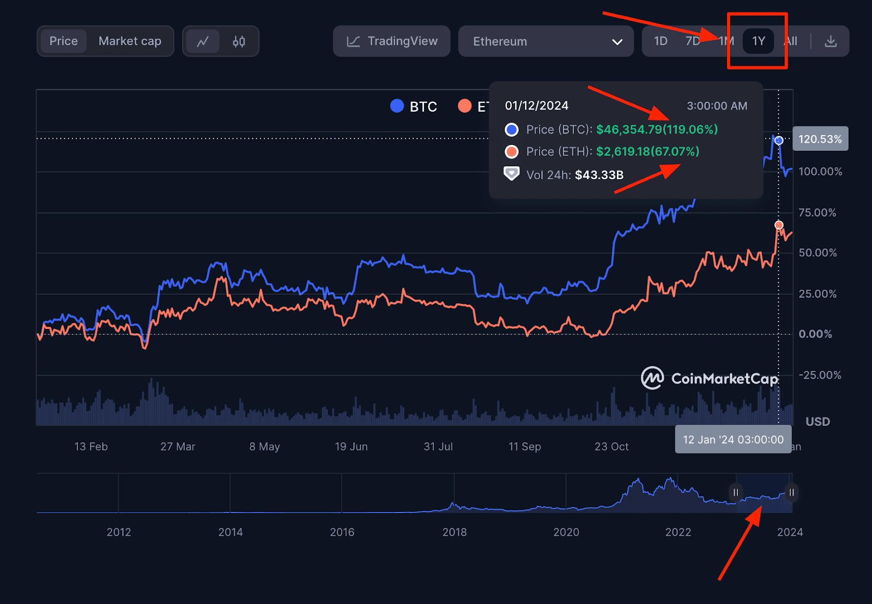Screen dimensions: 872x604
Task: Click the BTC data point marker on chart
Action: [779, 141]
